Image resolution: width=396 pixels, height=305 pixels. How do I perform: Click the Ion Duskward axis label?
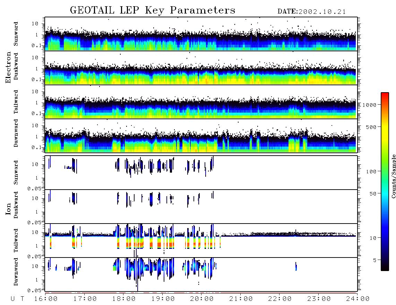(16, 205)
